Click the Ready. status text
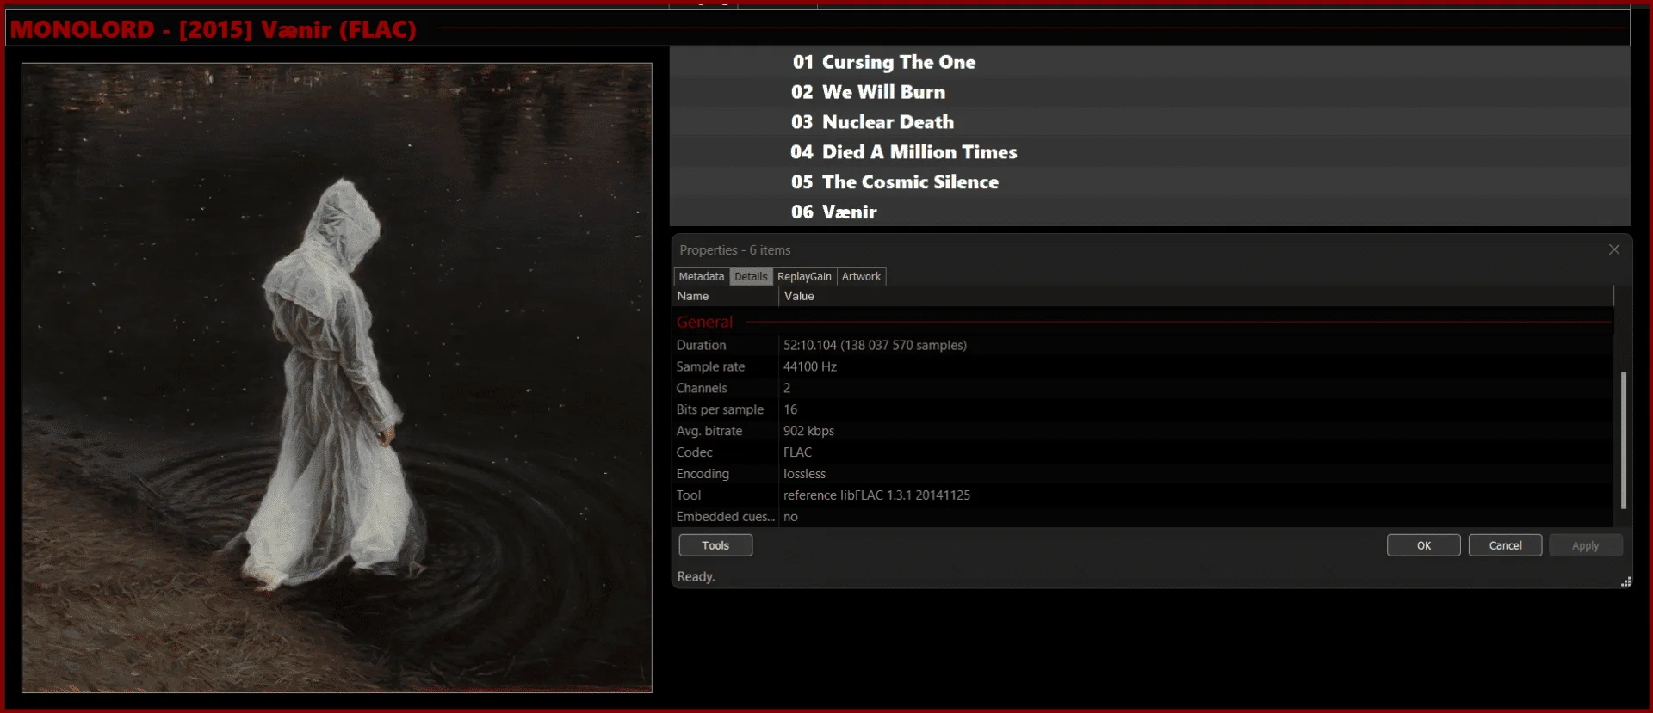Viewport: 1653px width, 713px height. point(696,576)
